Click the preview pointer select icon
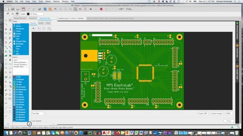 click(34, 29)
